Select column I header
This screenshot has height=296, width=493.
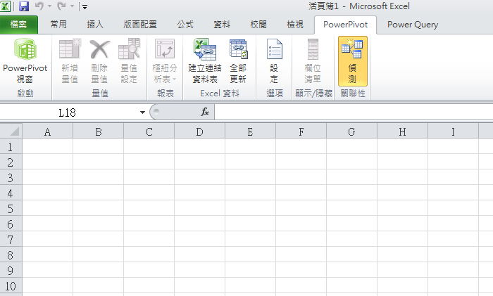[453, 131]
